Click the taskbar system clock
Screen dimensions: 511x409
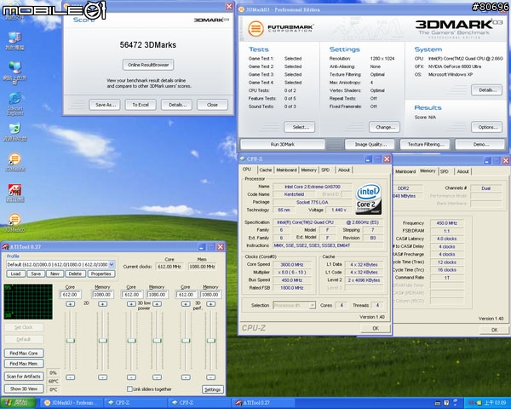pyautogui.click(x=495, y=403)
